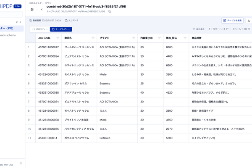Screen dimensions: 252x168
Task: Click cell ホワイトニング エッセンス
Action: (79, 66)
